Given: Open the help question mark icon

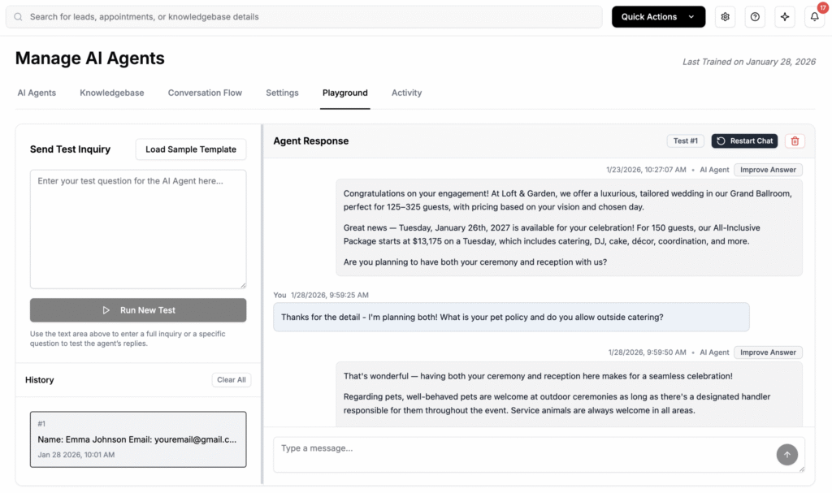Looking at the screenshot, I should [x=755, y=17].
